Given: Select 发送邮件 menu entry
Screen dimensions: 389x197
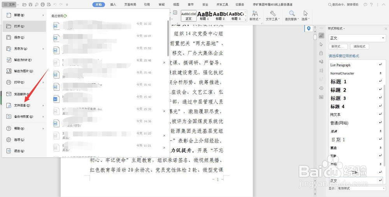Looking at the screenshot, I should pos(24,94).
